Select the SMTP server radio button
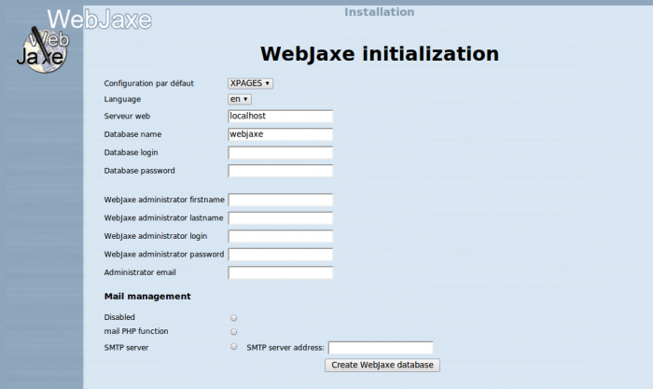The height and width of the screenshot is (389, 653). pyautogui.click(x=233, y=347)
